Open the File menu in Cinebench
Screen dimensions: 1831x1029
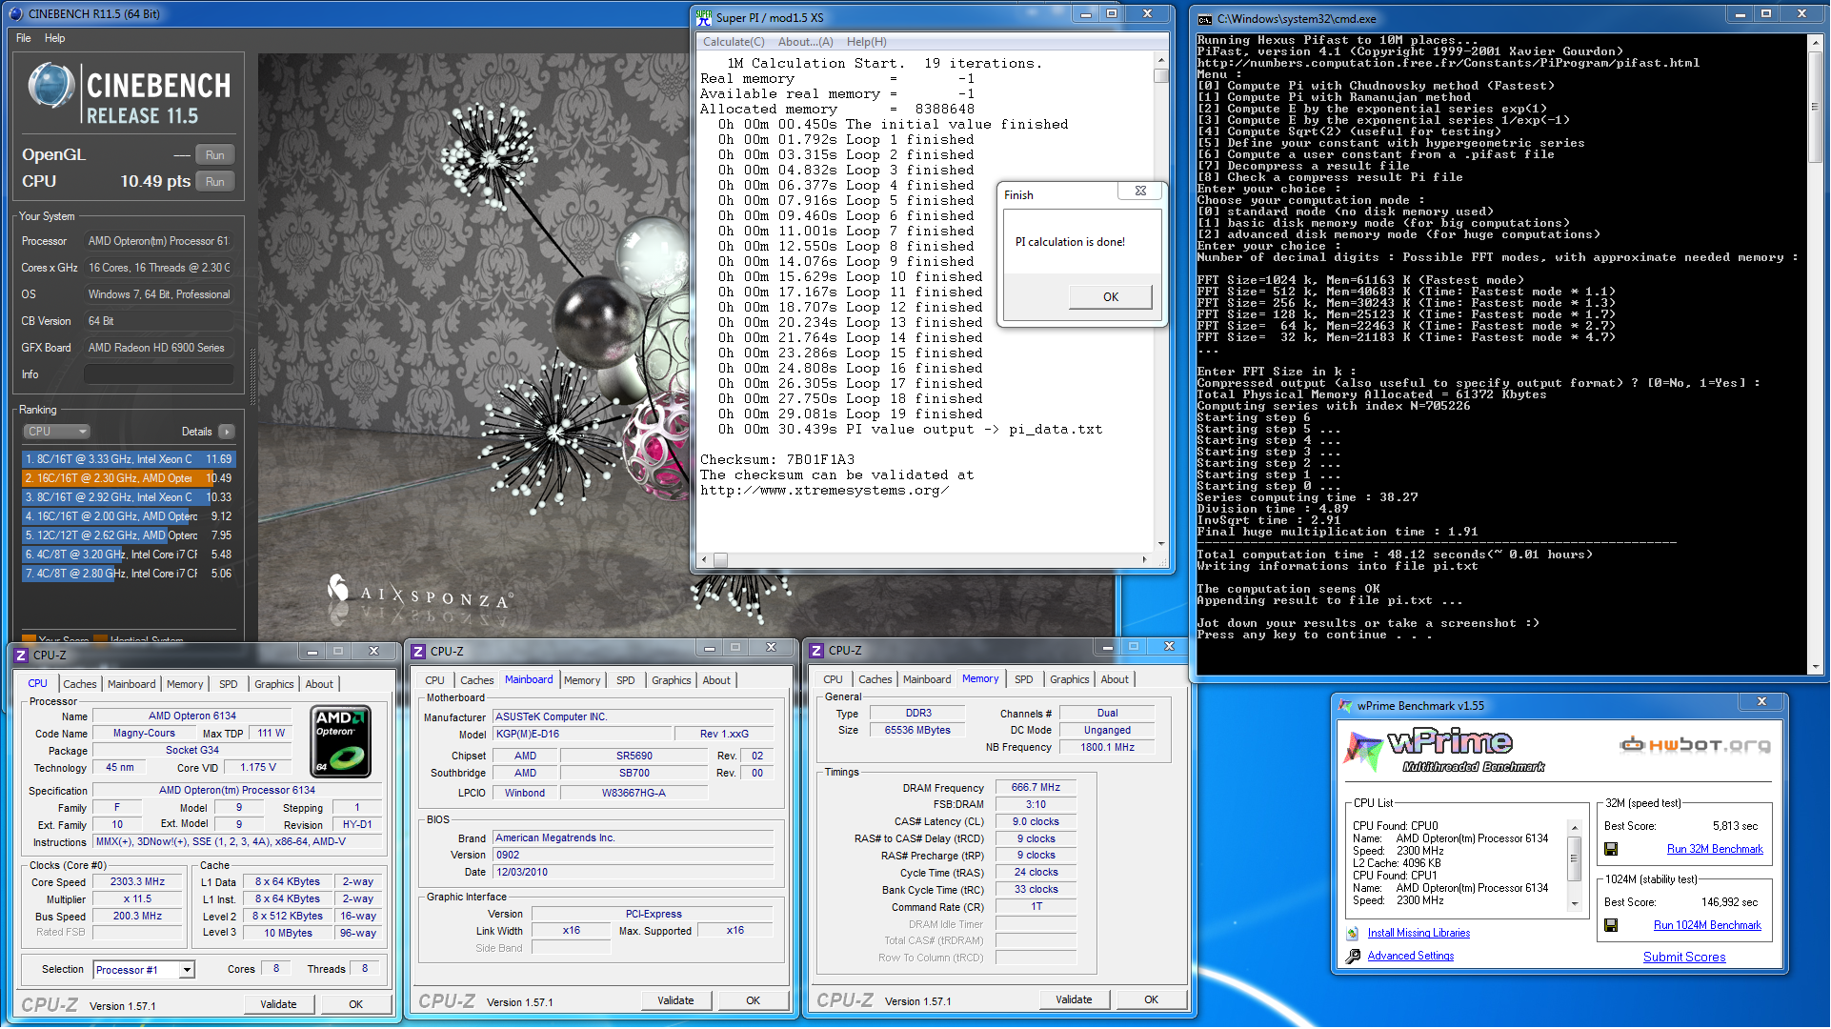(24, 38)
